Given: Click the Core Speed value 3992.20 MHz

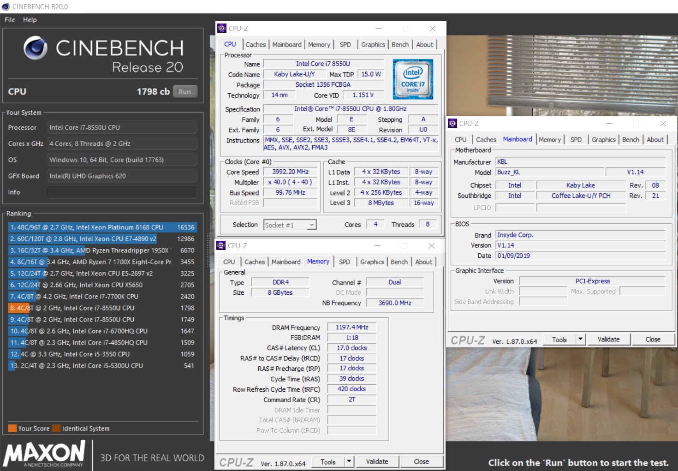Looking at the screenshot, I should (290, 172).
